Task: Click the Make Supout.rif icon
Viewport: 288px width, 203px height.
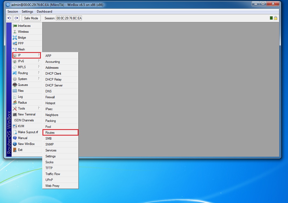Action: pyautogui.click(x=15, y=132)
